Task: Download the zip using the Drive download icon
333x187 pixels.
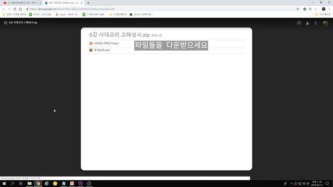Action: click(308, 23)
